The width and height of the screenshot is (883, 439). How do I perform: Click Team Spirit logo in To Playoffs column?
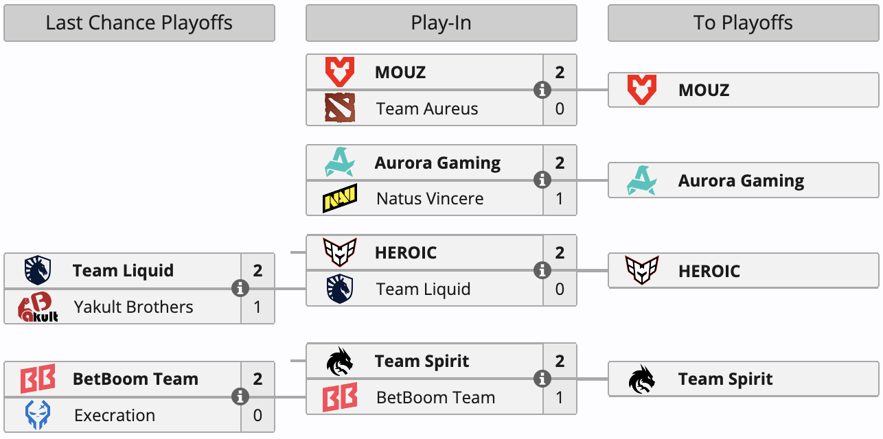point(641,379)
